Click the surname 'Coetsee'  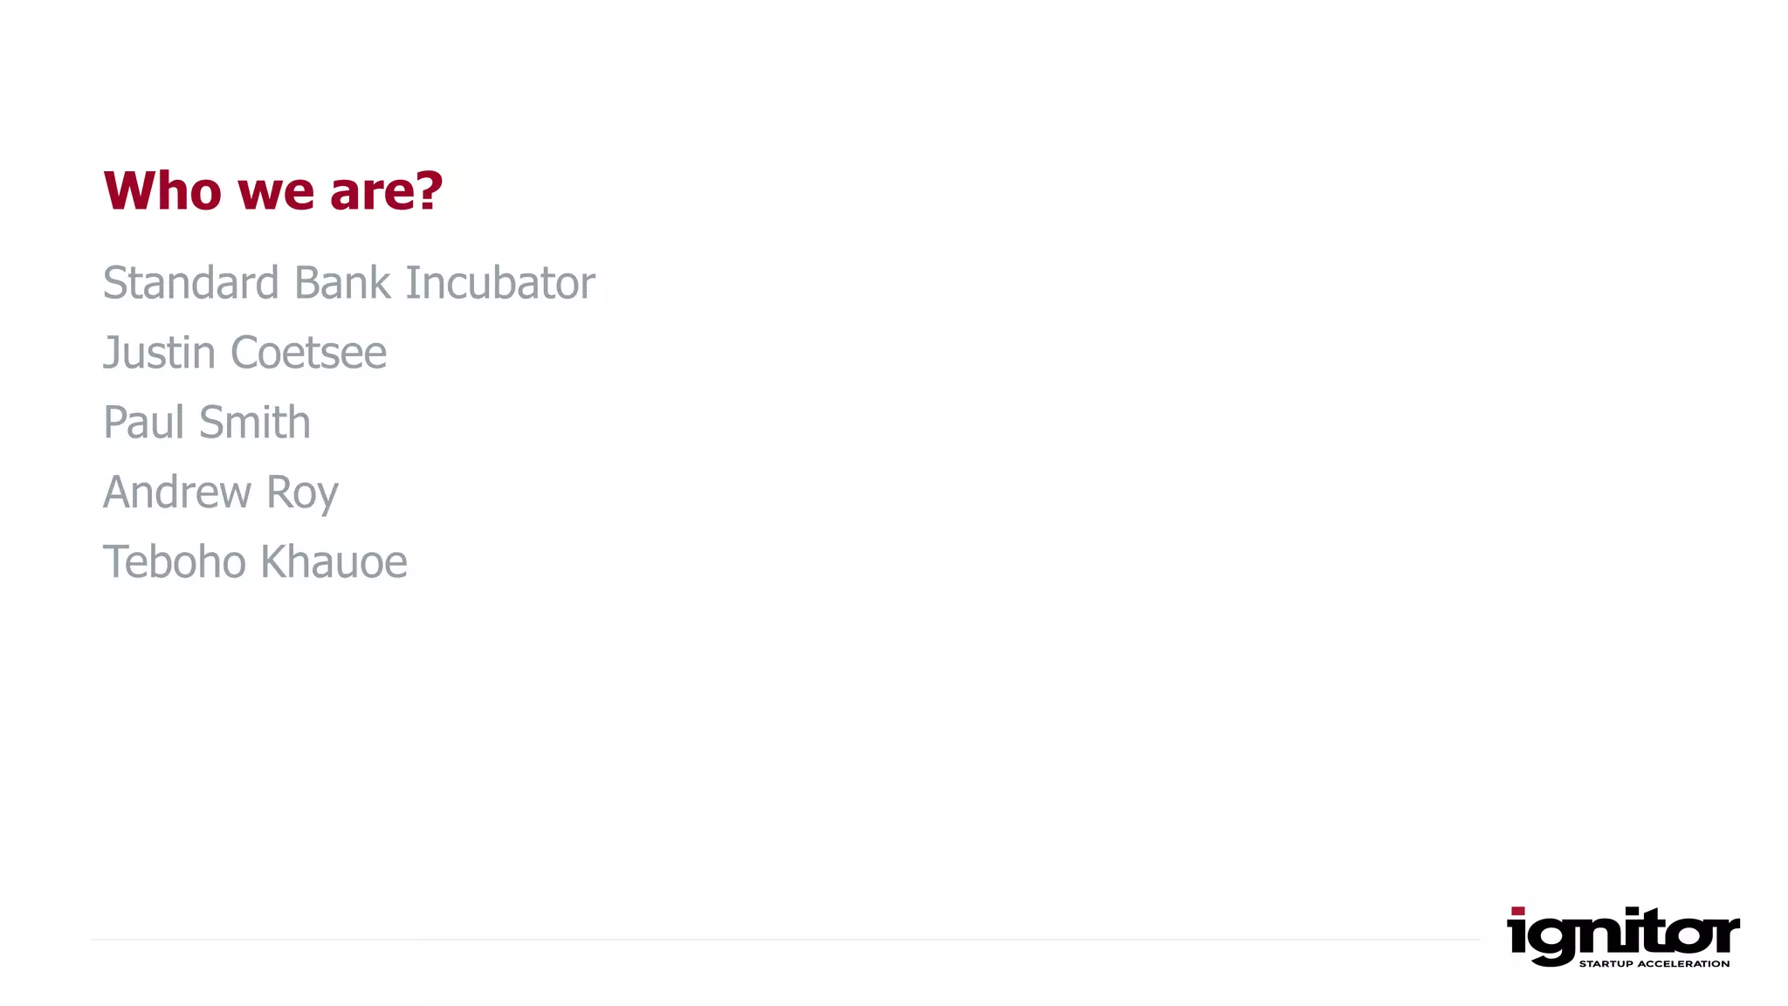308,353
